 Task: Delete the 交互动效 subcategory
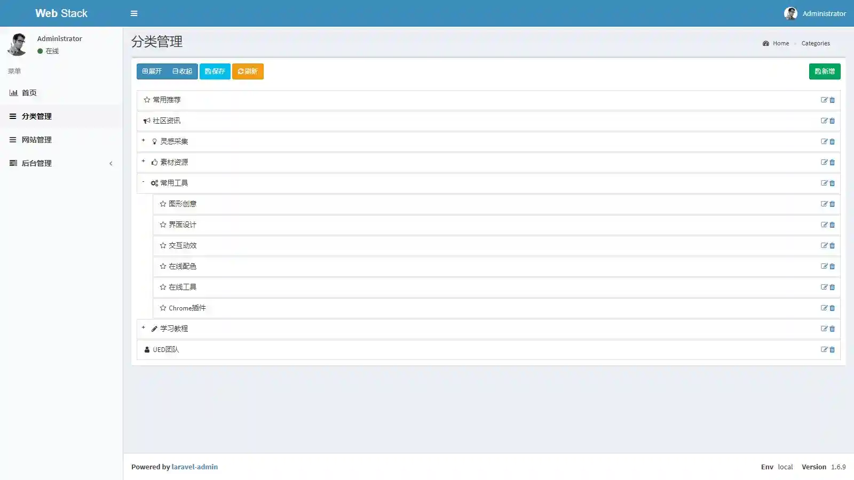pos(832,245)
